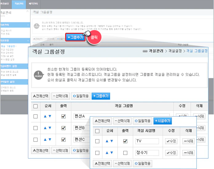Uncheck the 출력 checkbox for 펜션B
The image size is (214, 169).
[63, 128]
